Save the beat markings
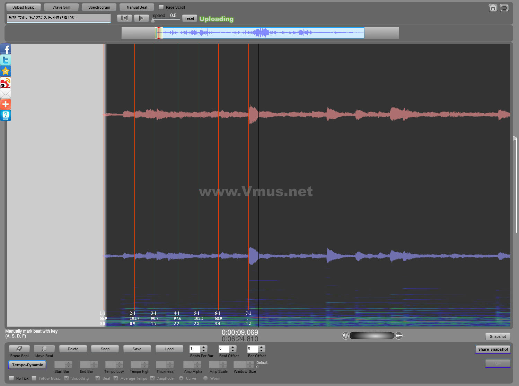 (137, 349)
